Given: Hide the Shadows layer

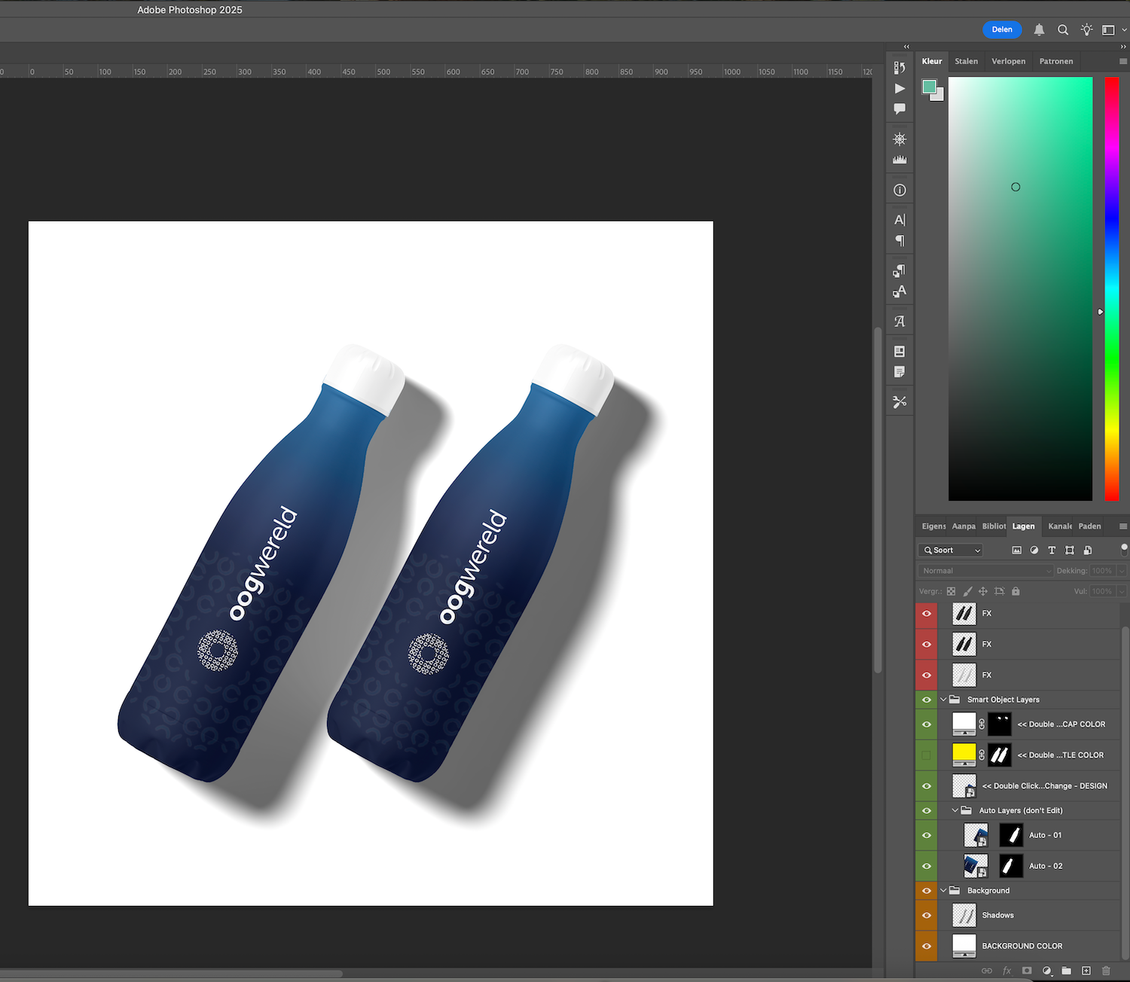Looking at the screenshot, I should point(927,916).
